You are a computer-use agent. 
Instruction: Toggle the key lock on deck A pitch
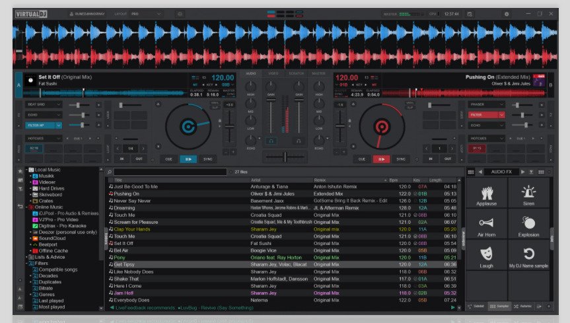[x=219, y=121]
